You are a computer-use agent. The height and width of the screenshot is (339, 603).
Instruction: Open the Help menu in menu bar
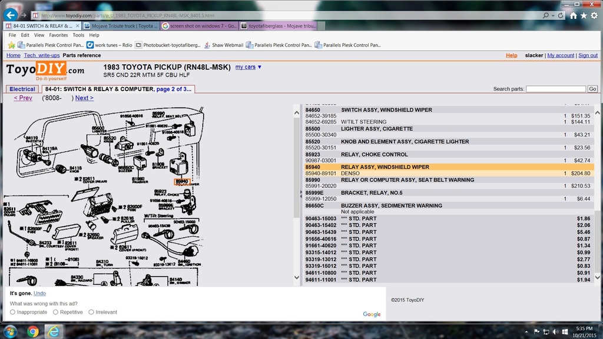(94, 35)
